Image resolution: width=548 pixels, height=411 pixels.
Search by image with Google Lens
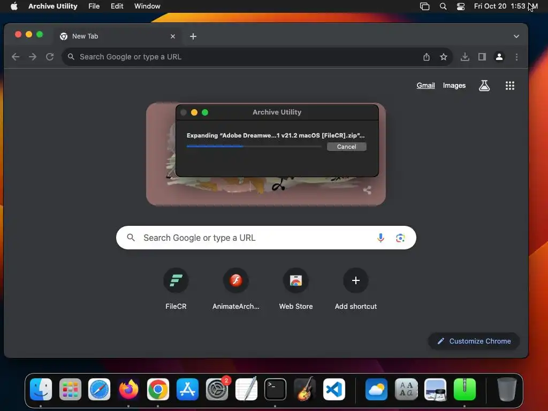click(x=400, y=238)
